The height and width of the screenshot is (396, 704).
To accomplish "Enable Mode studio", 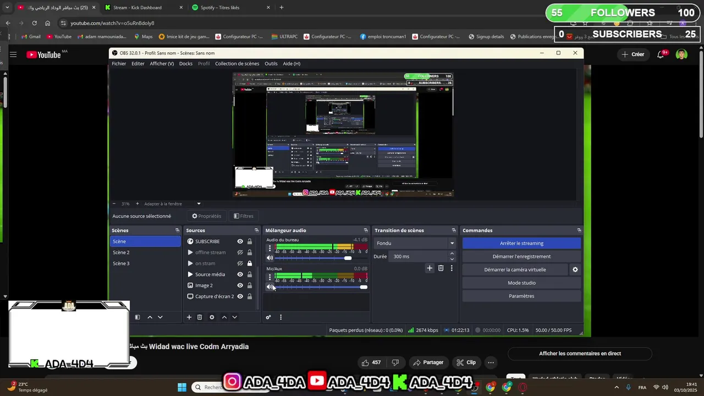I will point(521,283).
